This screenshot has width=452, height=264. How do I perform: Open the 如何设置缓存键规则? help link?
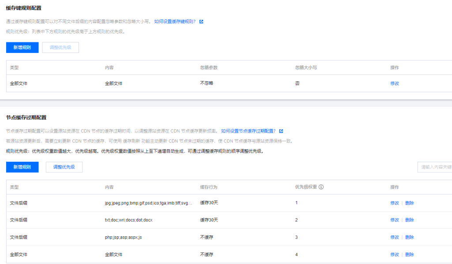(175, 21)
